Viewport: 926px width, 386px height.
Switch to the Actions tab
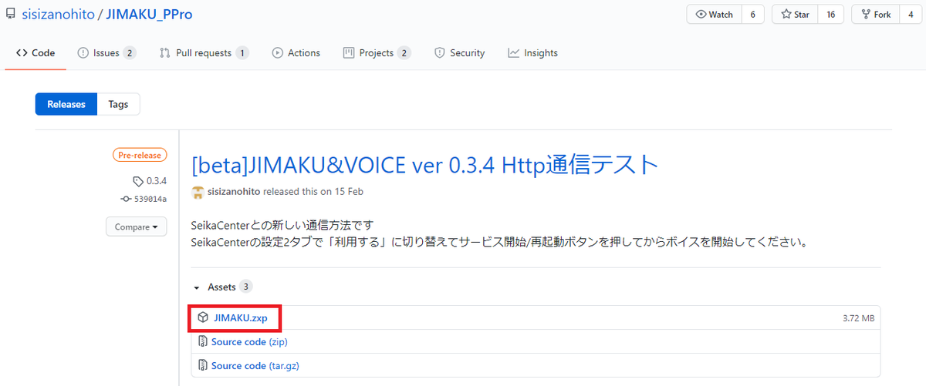[296, 53]
